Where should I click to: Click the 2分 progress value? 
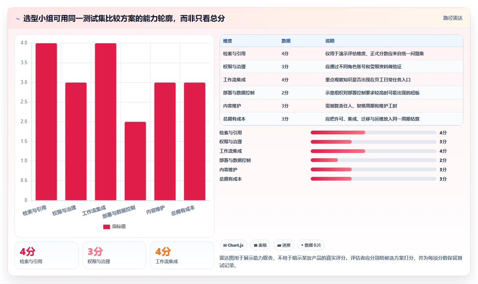click(443, 160)
